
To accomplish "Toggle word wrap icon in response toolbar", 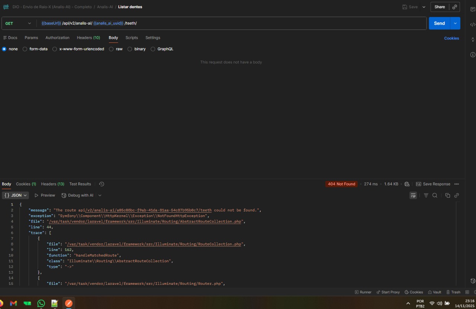I will pos(413,195).
